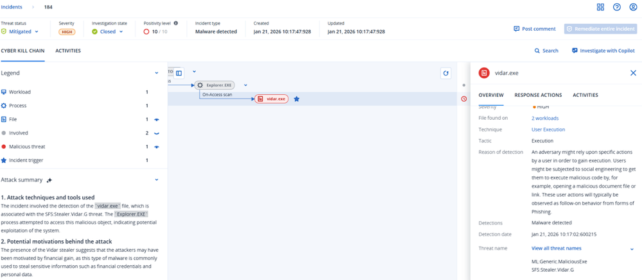Collapse the Attack summary section
Viewport: 642px width, 280px height.
(x=157, y=180)
